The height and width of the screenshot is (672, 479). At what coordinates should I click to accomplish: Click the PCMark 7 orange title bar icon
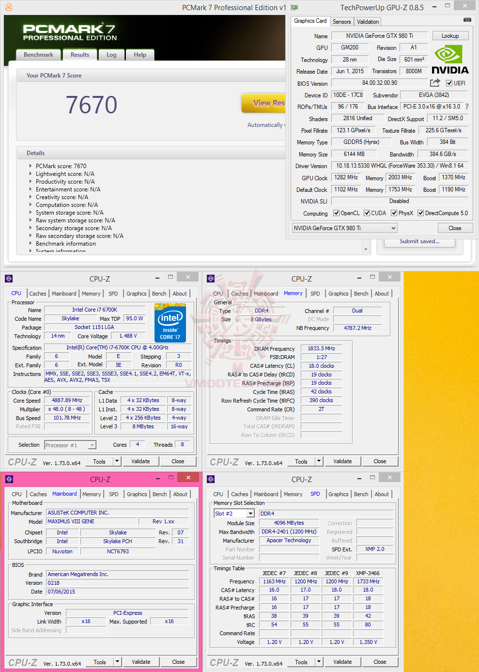point(8,7)
